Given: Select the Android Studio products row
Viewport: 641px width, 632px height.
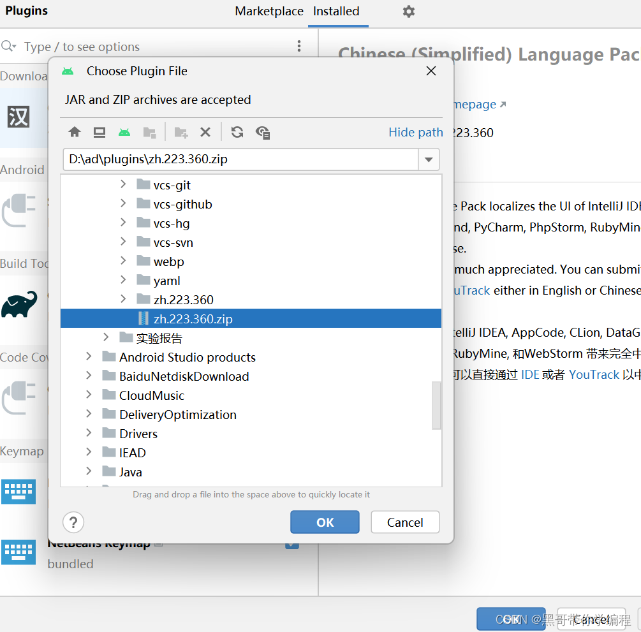Looking at the screenshot, I should [251, 357].
